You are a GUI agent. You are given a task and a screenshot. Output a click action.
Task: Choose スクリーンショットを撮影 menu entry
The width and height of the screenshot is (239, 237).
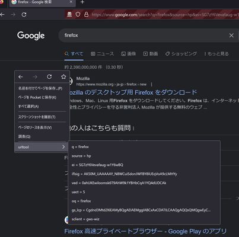[x=42, y=117]
